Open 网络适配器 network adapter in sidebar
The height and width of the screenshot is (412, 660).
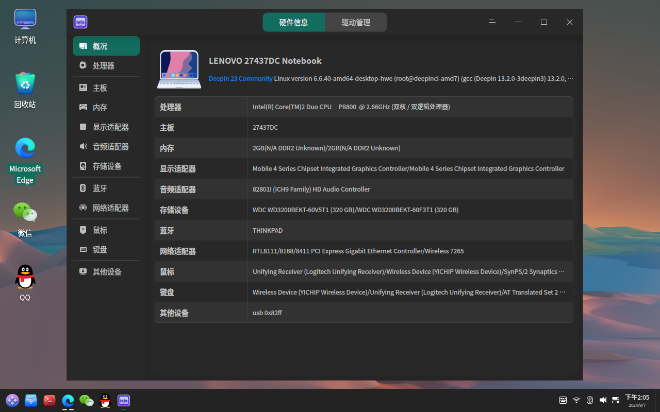click(106, 208)
